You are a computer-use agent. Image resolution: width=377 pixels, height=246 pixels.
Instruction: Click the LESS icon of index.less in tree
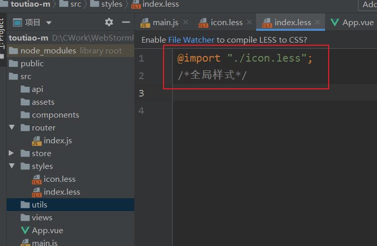(x=37, y=192)
